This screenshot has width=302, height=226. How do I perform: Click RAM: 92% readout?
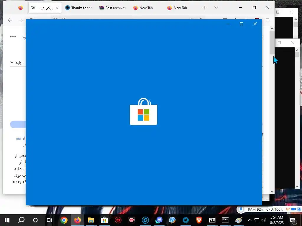click(x=256, y=210)
